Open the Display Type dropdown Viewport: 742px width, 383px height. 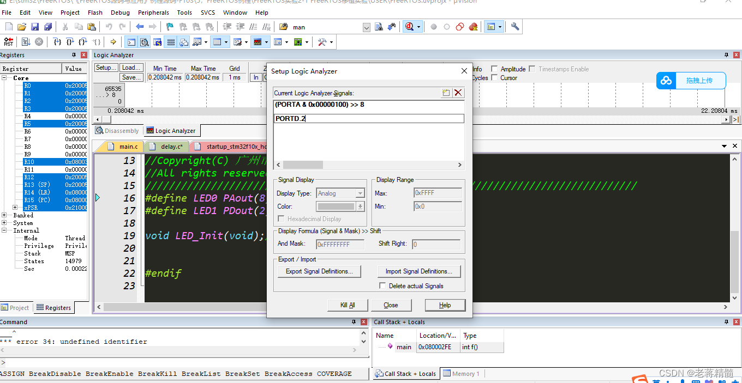(x=360, y=193)
